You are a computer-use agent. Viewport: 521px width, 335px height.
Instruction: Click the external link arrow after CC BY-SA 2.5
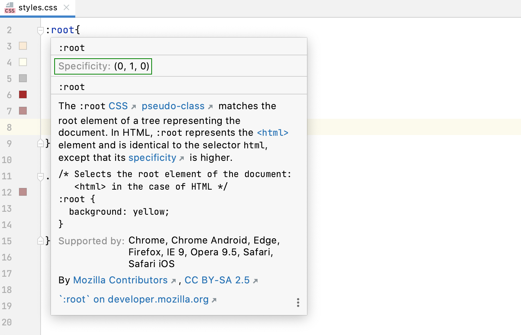point(255,280)
